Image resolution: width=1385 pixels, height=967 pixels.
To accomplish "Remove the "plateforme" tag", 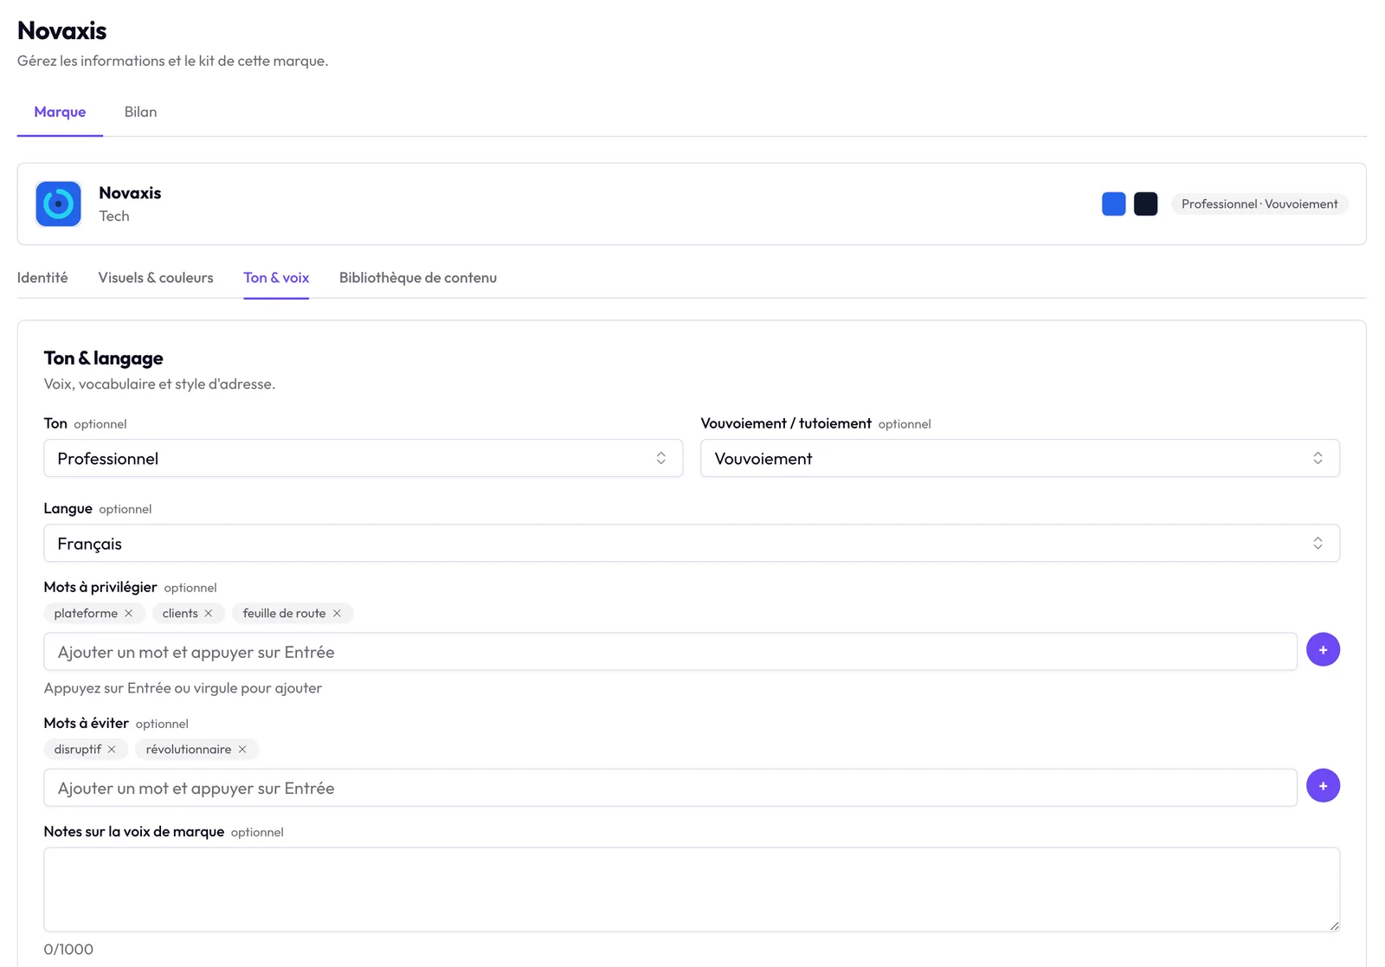I will 129,613.
